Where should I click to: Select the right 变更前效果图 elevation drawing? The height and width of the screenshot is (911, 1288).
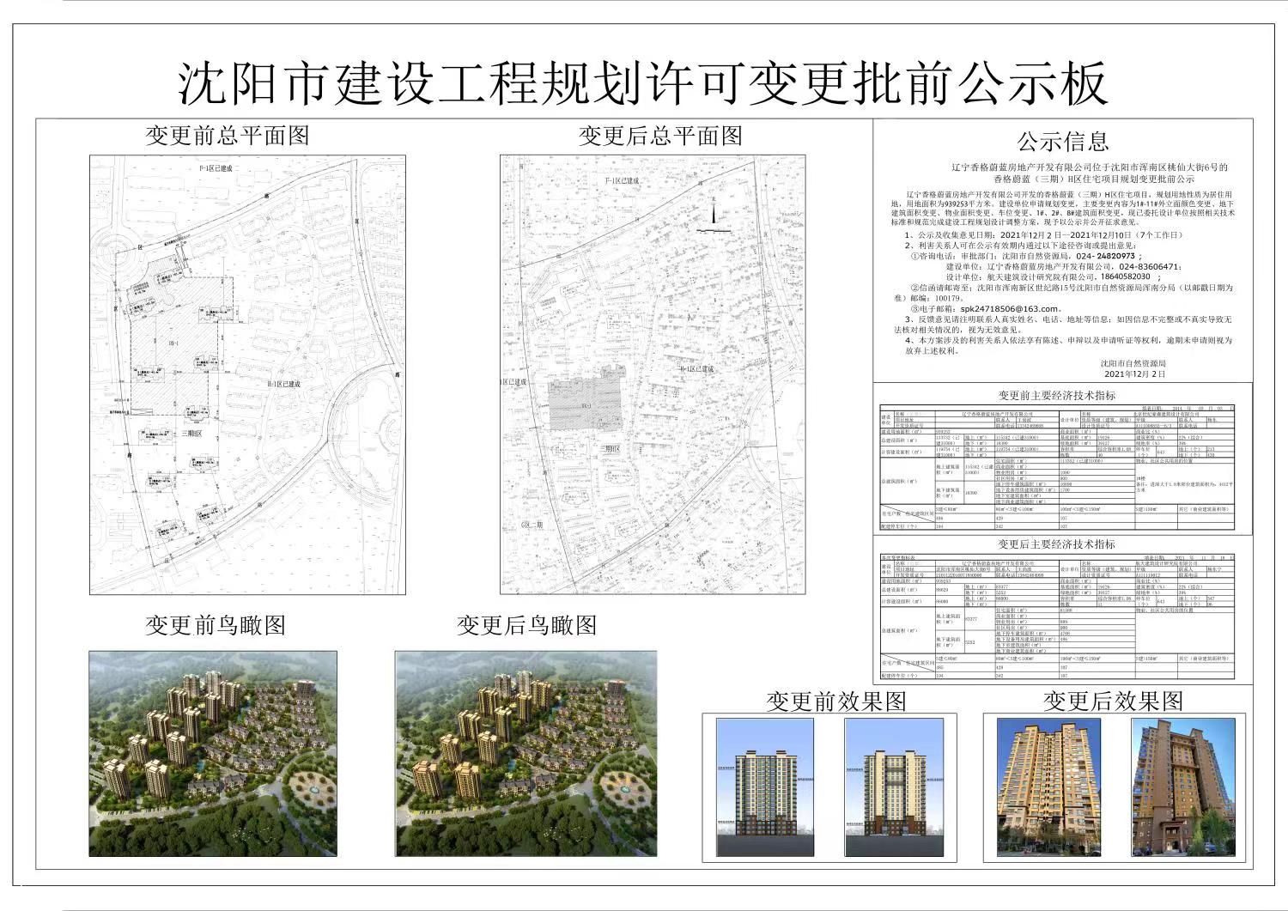893,788
